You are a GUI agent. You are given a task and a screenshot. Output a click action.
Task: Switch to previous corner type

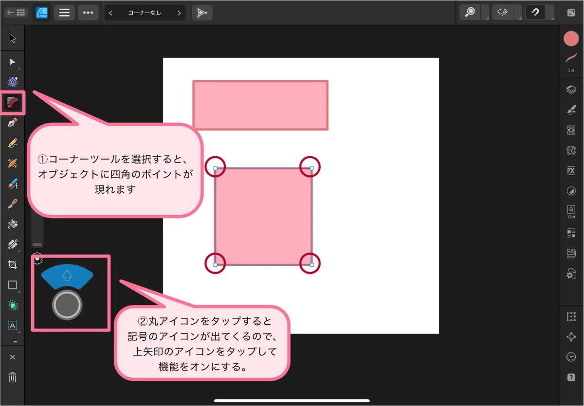point(110,13)
